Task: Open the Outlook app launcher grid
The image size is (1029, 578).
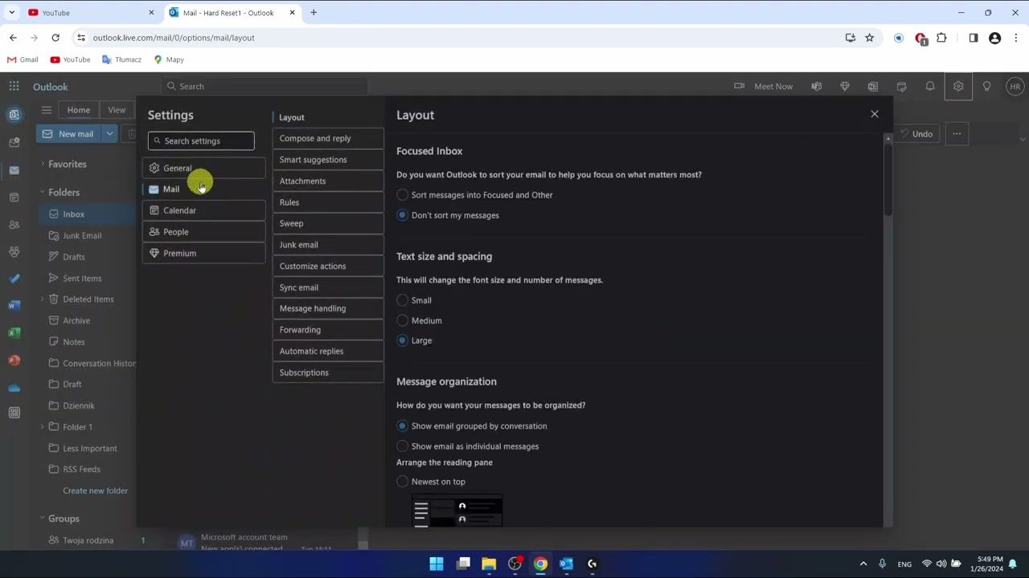Action: 14,86
